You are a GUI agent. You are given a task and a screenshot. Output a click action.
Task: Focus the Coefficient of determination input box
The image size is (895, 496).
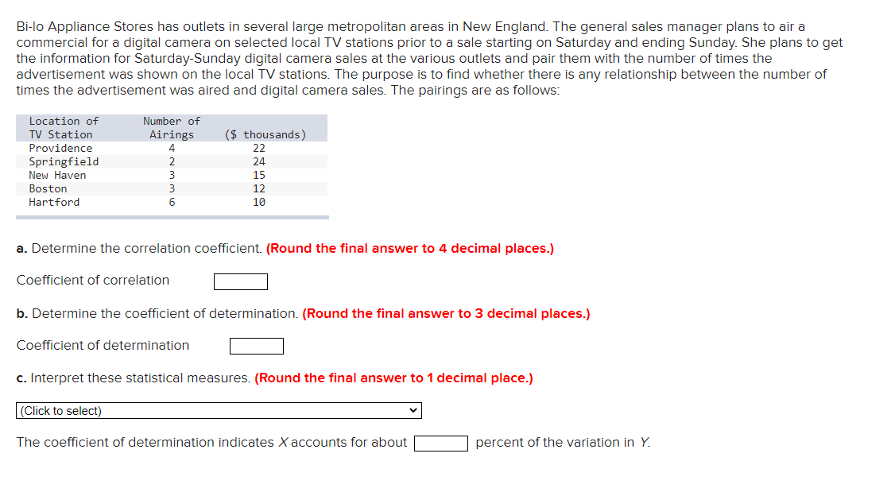click(256, 346)
